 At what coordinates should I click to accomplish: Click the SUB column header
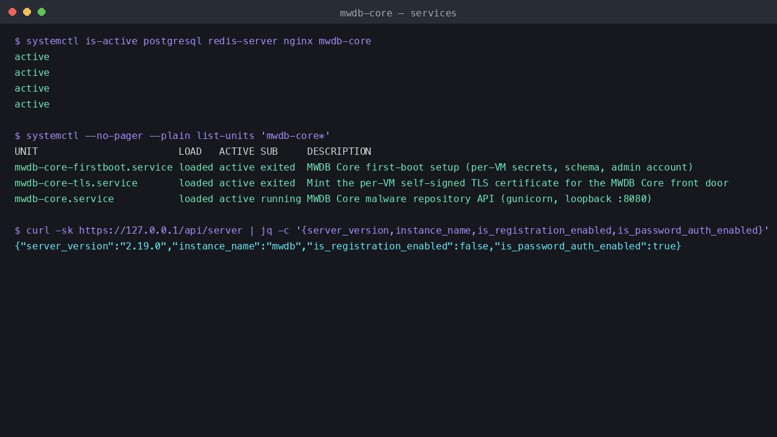[x=269, y=152]
